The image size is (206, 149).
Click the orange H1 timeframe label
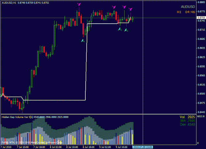tap(179, 12)
